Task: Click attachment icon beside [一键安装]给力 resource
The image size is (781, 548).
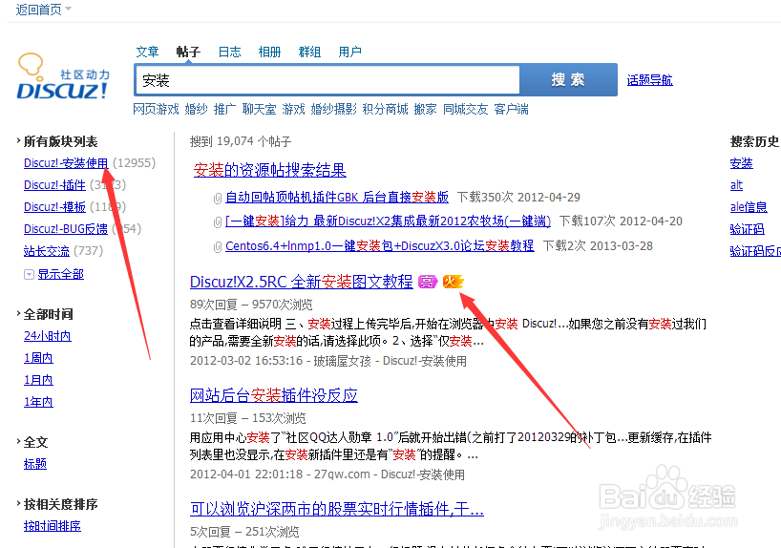Action: pos(217,222)
